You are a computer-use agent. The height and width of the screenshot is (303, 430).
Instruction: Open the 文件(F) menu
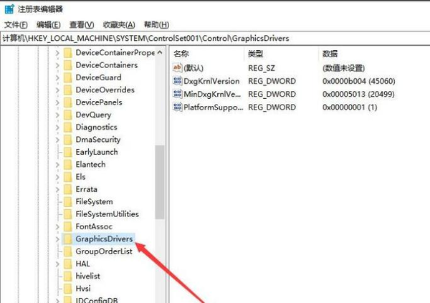pos(16,25)
